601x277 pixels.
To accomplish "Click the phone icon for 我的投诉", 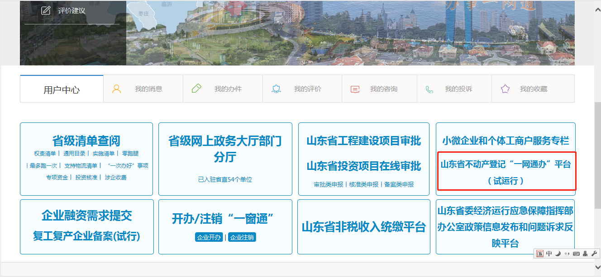I will click(429, 89).
